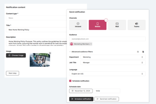
Task: Open the schedule date picker
Action: click(81, 91)
